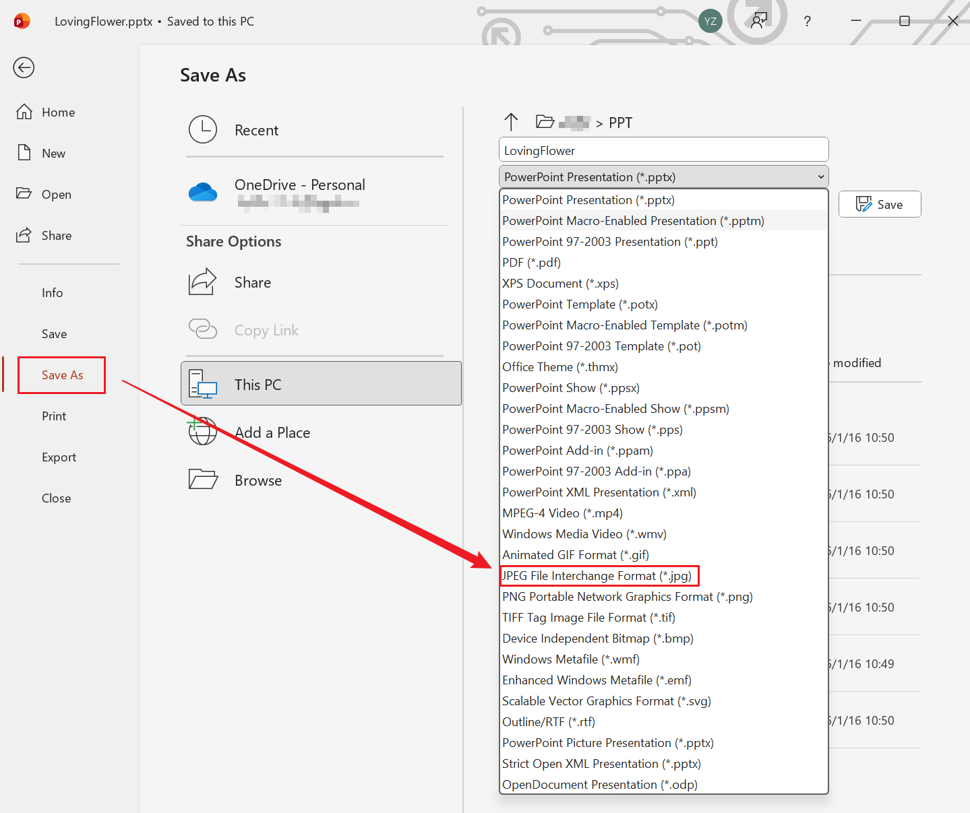Click the Save button
This screenshot has width=970, height=813.
coord(879,205)
